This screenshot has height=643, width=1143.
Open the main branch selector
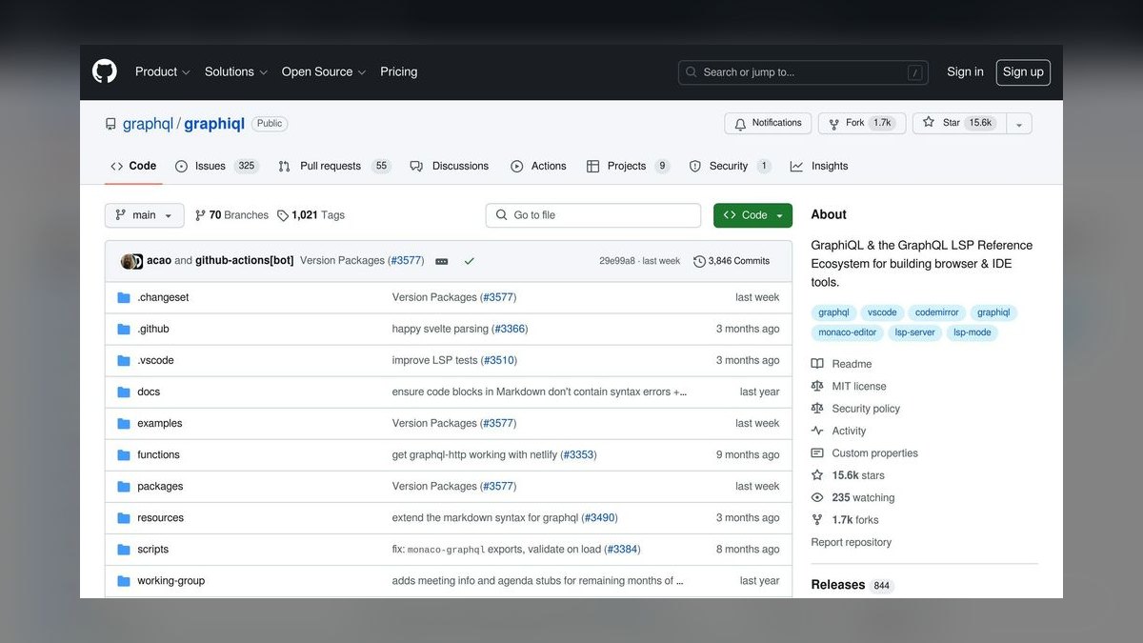145,215
